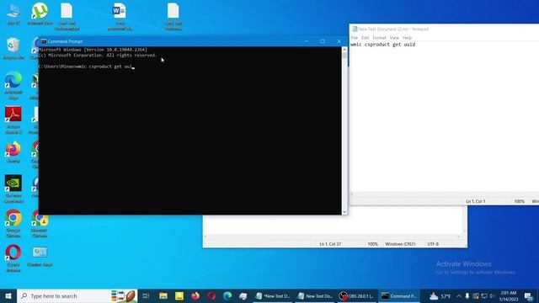539x303 pixels.
Task: Open the View menu in Notepad
Action: pos(394,37)
